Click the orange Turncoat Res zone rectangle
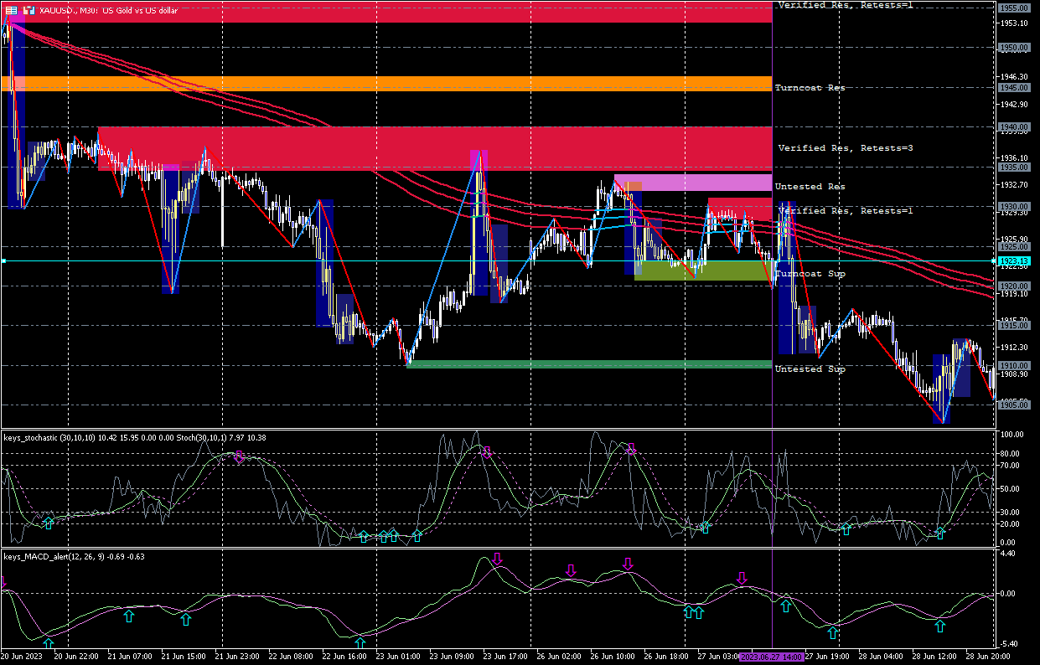 (x=386, y=84)
